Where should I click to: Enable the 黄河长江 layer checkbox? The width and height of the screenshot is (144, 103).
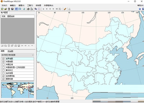pyautogui.click(x=3, y=70)
